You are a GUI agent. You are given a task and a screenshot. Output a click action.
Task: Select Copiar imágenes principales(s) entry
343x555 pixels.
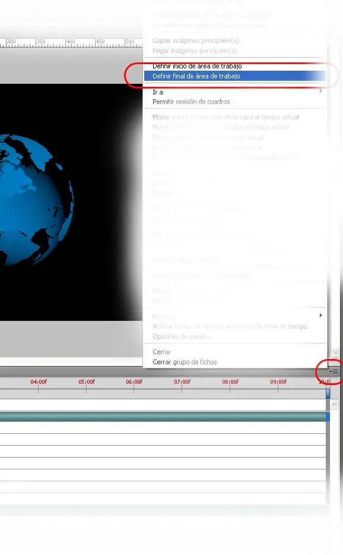tap(196, 40)
